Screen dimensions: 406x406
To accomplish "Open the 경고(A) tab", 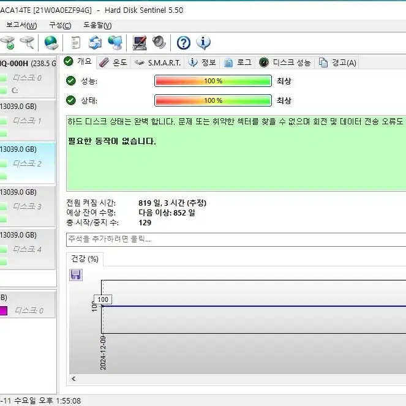I will tap(337, 62).
